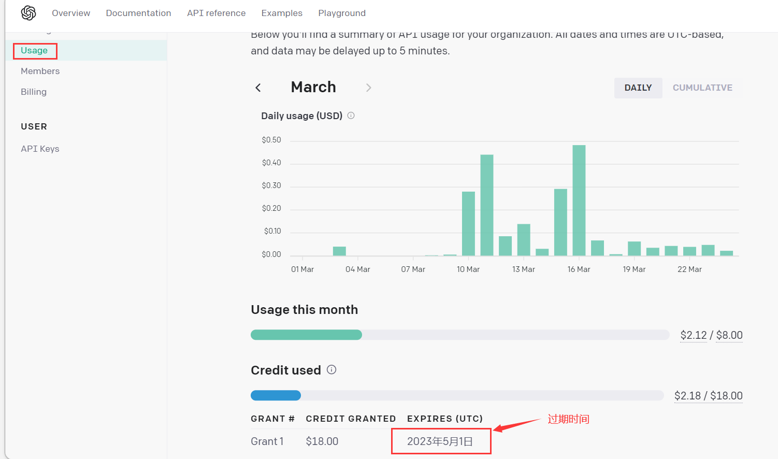Click the 10 Mar usage bar
This screenshot has width=778, height=459.
pyautogui.click(x=468, y=224)
